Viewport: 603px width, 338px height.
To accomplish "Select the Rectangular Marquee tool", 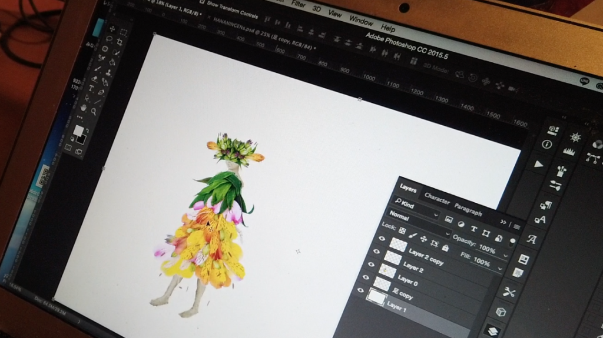I will [124, 32].
